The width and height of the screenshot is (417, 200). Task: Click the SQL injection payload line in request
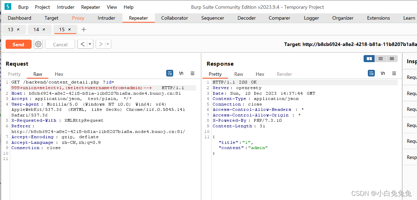[x=82, y=88]
